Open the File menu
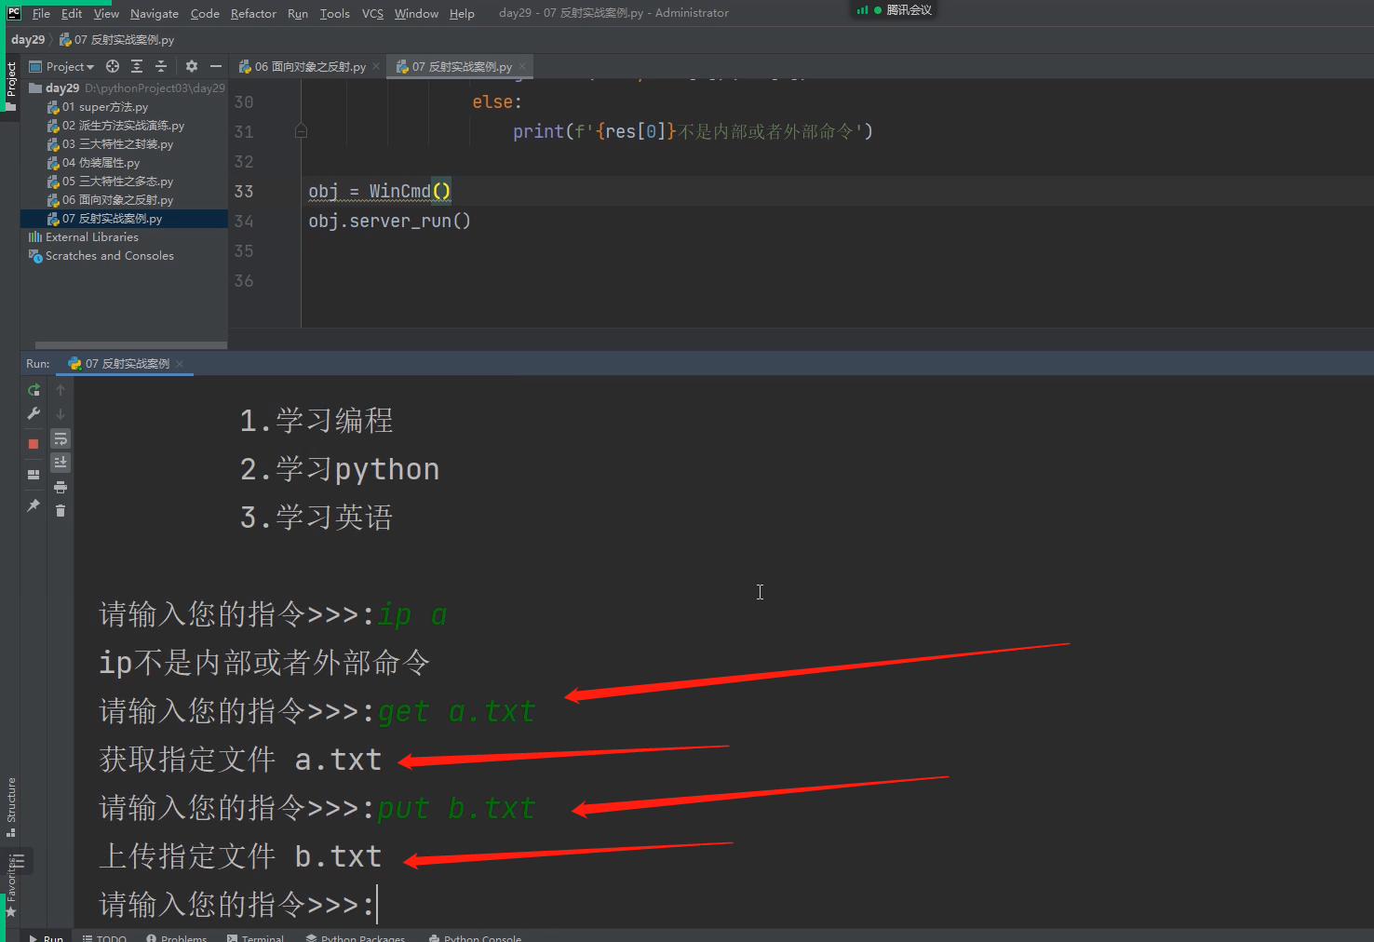The image size is (1374, 942). [41, 13]
